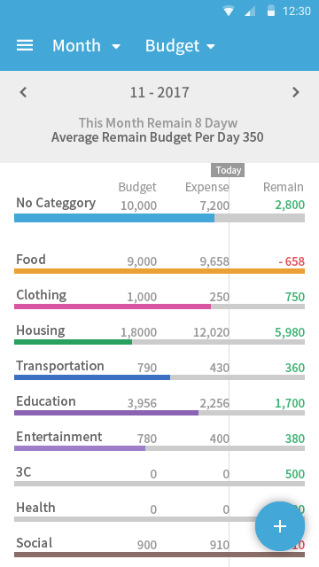Open the Month period dropdown
Viewport: 319px width, 567px height.
tap(86, 46)
